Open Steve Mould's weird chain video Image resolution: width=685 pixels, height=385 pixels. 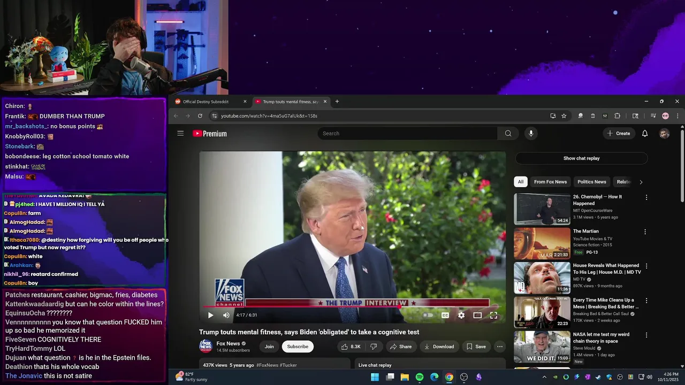[542, 347]
